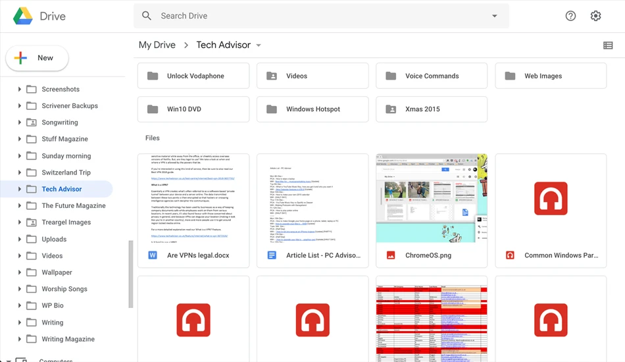This screenshot has width=625, height=362.
Task: Click the Screenshots folder icon in the sidebar
Action: (32, 90)
